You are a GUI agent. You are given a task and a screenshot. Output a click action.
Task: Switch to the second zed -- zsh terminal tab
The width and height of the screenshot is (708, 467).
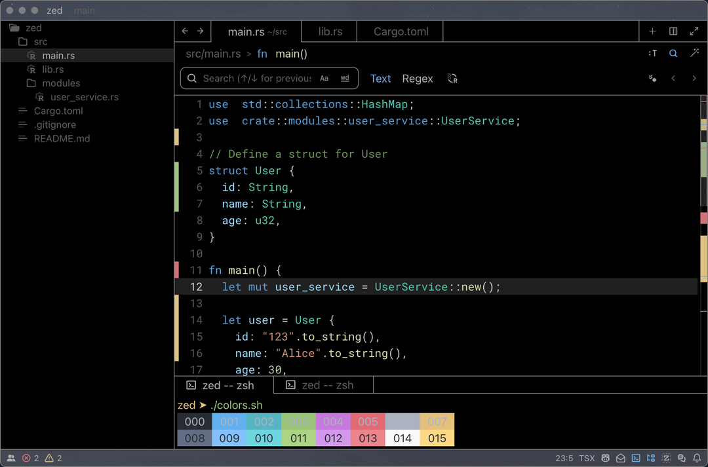(x=321, y=385)
